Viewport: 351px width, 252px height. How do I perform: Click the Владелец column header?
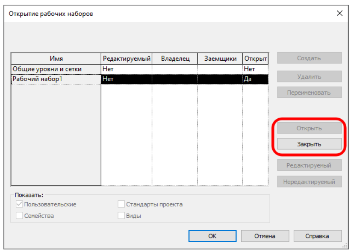(x=175, y=59)
